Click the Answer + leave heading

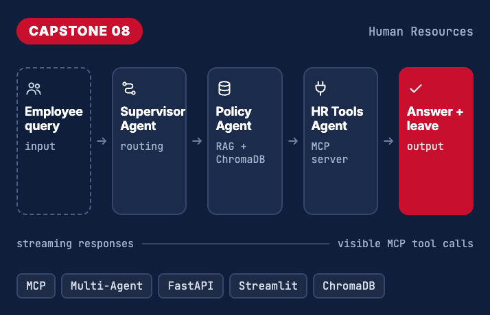point(435,119)
